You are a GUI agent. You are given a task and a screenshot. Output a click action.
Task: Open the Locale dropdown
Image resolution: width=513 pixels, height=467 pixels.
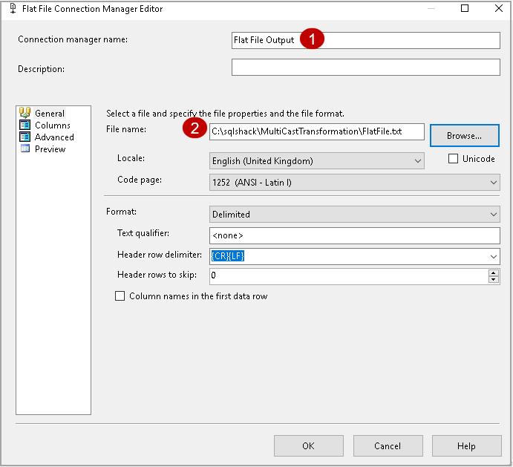click(x=418, y=161)
